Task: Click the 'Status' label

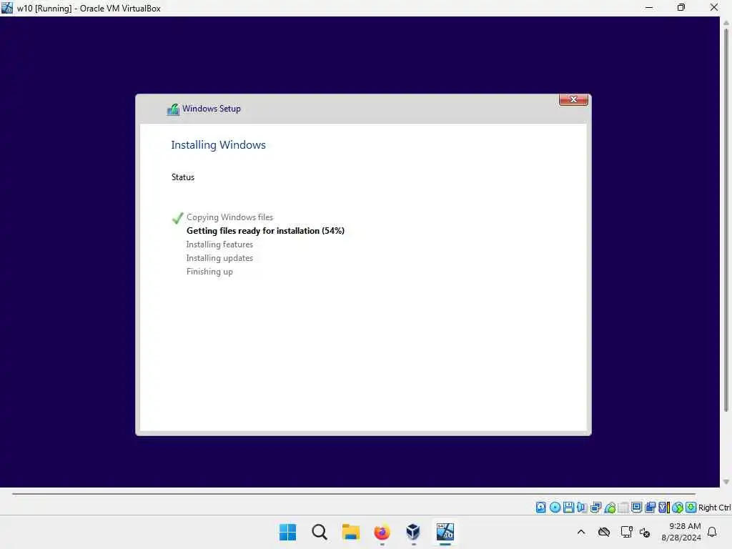Action: pos(182,177)
